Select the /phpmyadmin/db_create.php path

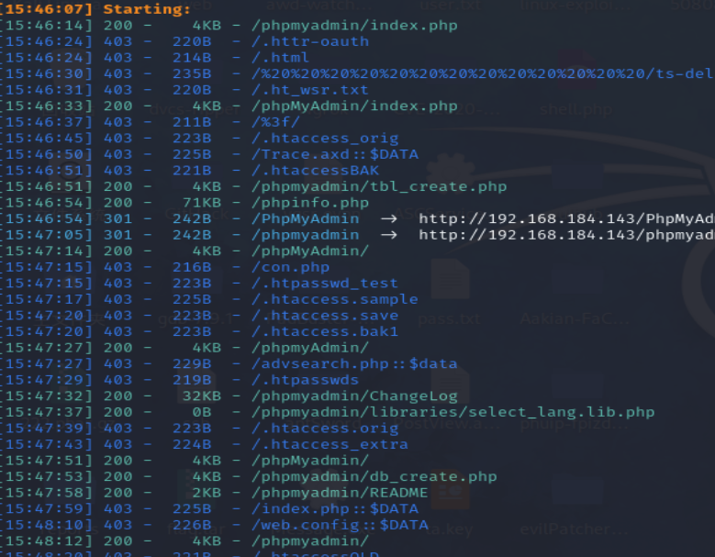[x=374, y=476]
